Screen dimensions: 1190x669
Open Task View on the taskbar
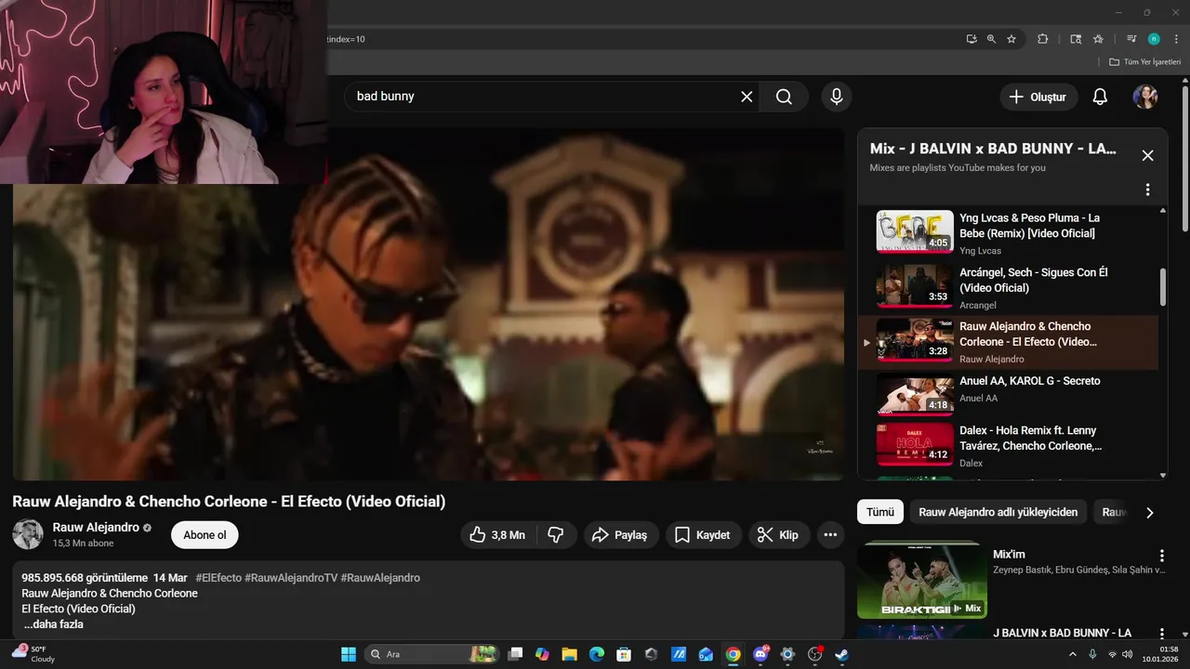click(516, 654)
